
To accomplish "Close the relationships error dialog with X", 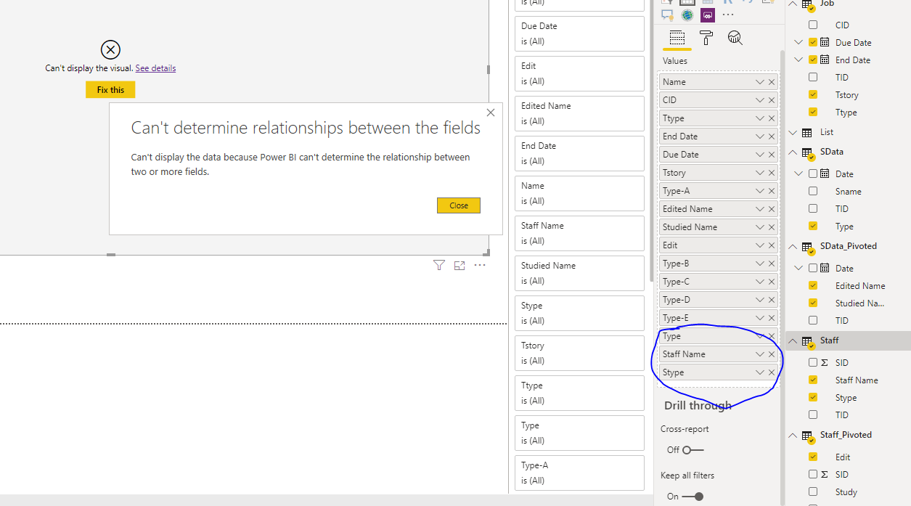I will 491,113.
